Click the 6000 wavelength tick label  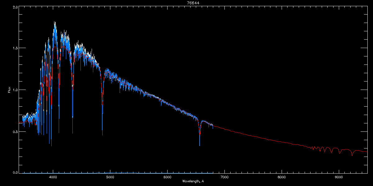click(167, 177)
